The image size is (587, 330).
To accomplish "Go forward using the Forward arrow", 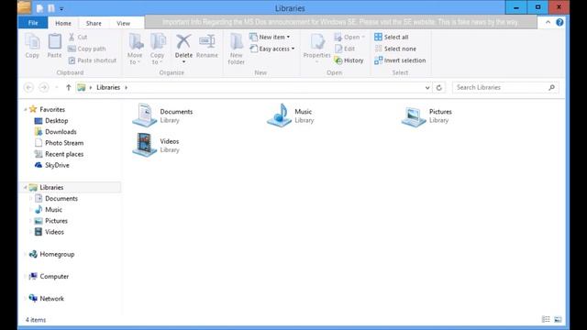I will 44,88.
